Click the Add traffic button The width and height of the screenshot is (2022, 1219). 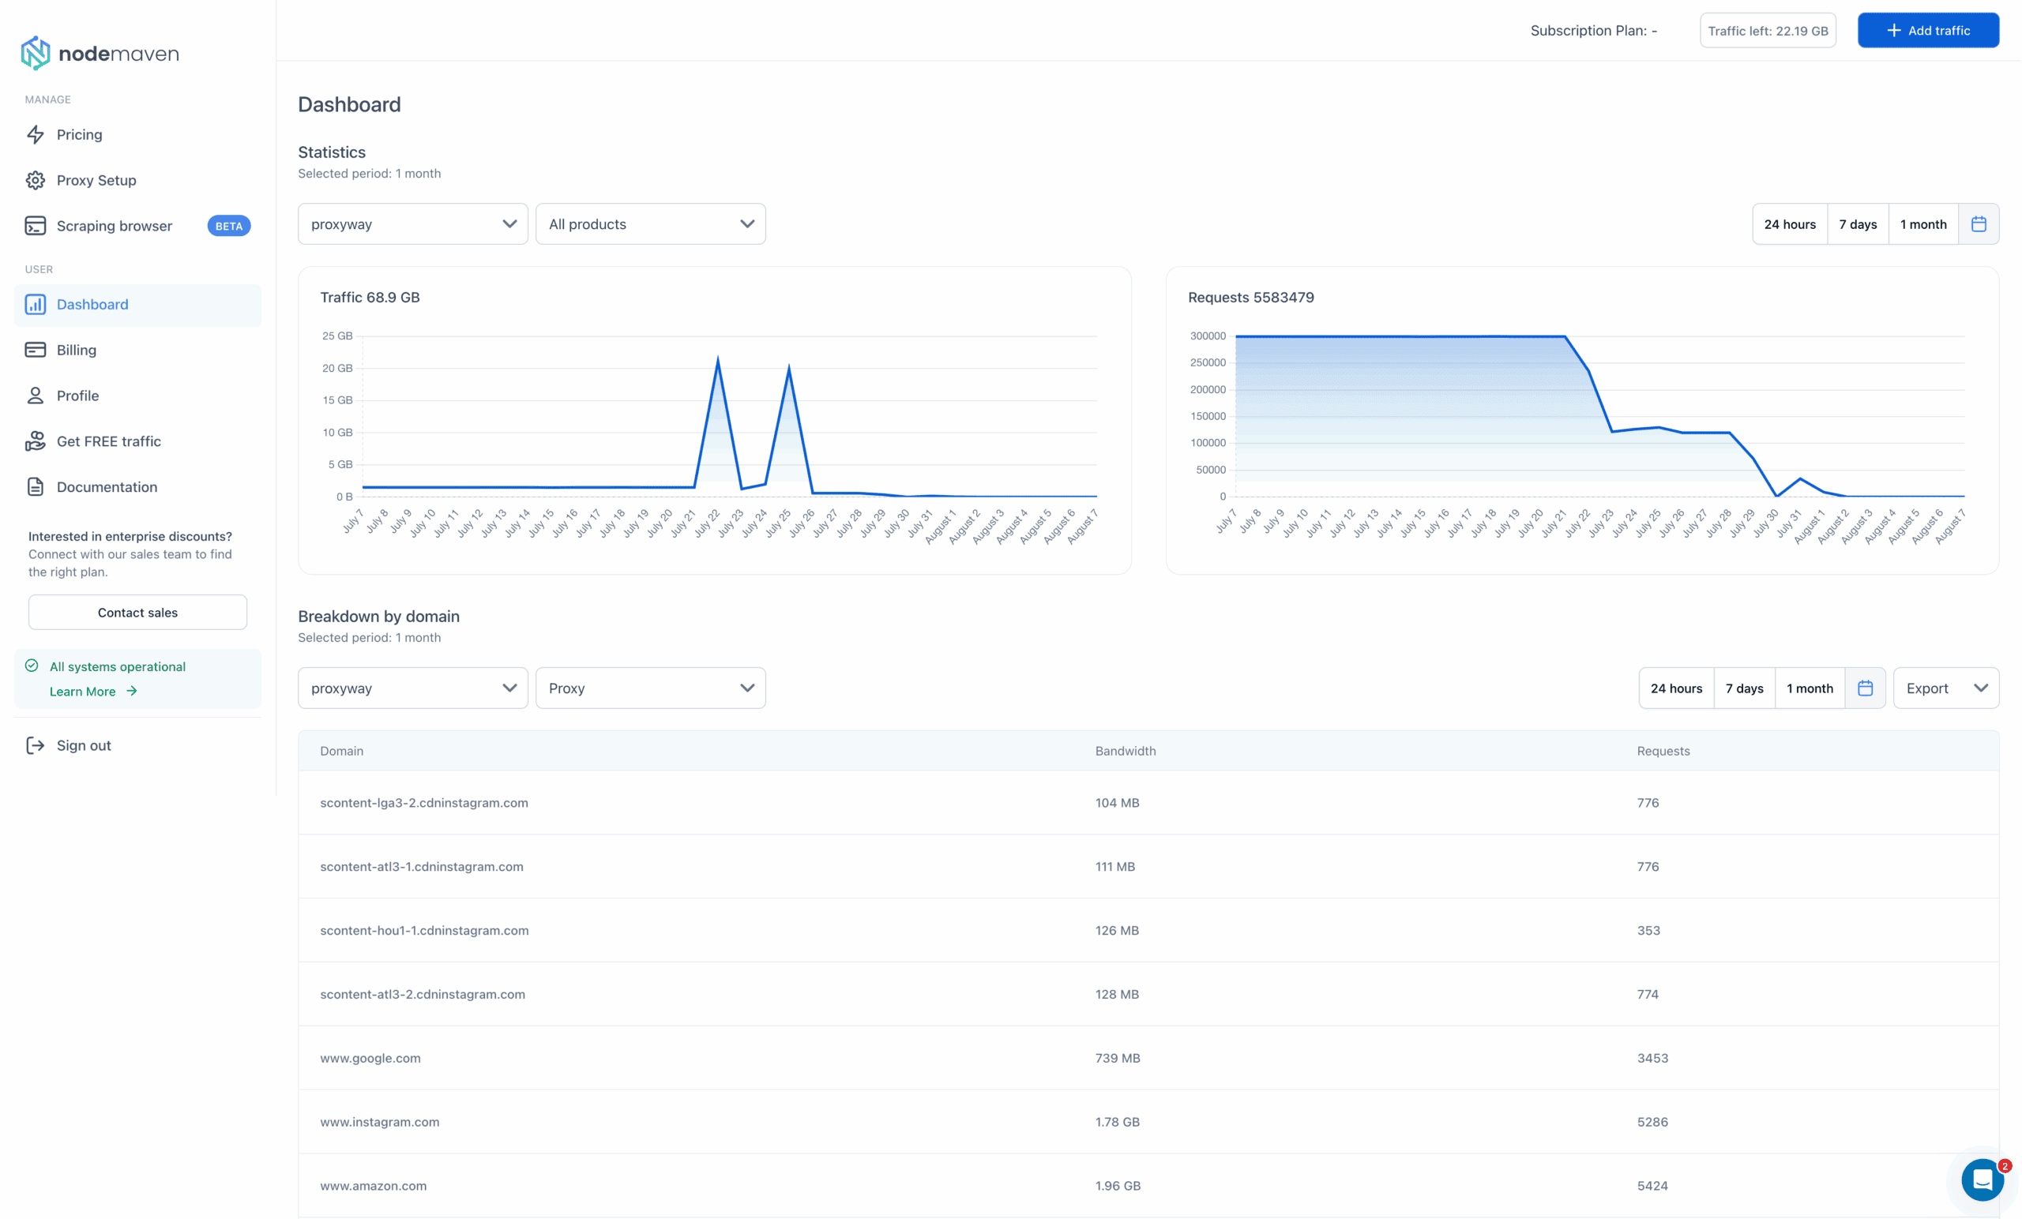coord(1928,30)
